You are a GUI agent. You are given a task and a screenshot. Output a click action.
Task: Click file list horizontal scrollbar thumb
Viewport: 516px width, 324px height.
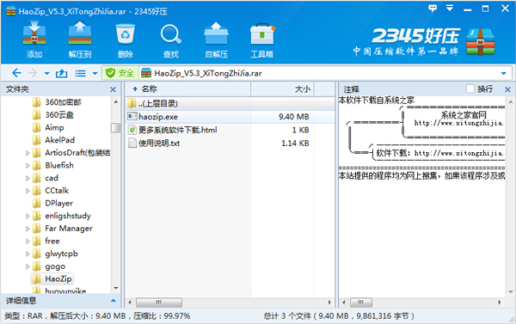159,302
